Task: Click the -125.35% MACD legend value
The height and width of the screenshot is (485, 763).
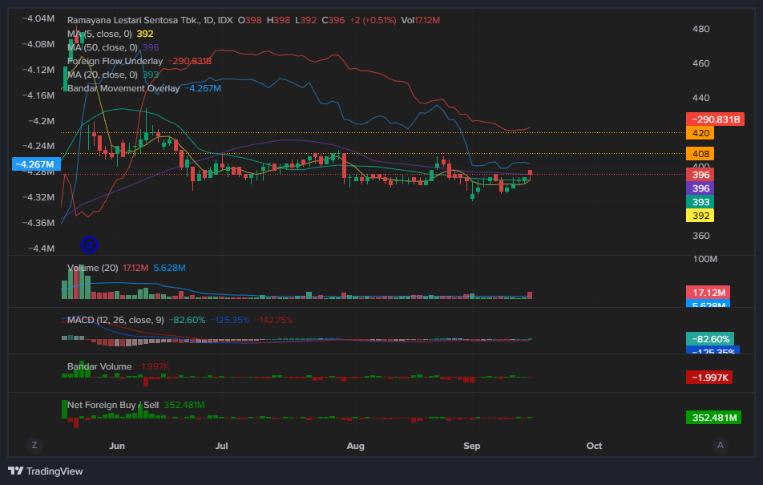Action: point(230,320)
